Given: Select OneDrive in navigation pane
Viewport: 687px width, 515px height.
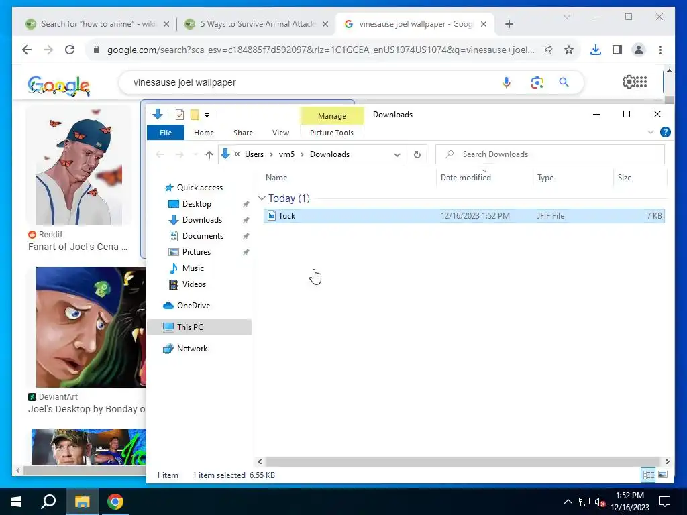Looking at the screenshot, I should click(x=193, y=306).
